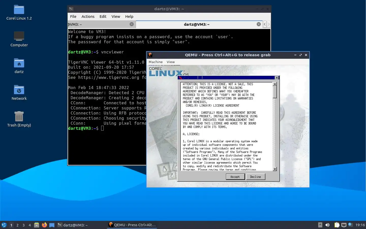Screen dimensions: 366x229
Task: Activate the QEMU taskbar entry
Action: pos(132,225)
